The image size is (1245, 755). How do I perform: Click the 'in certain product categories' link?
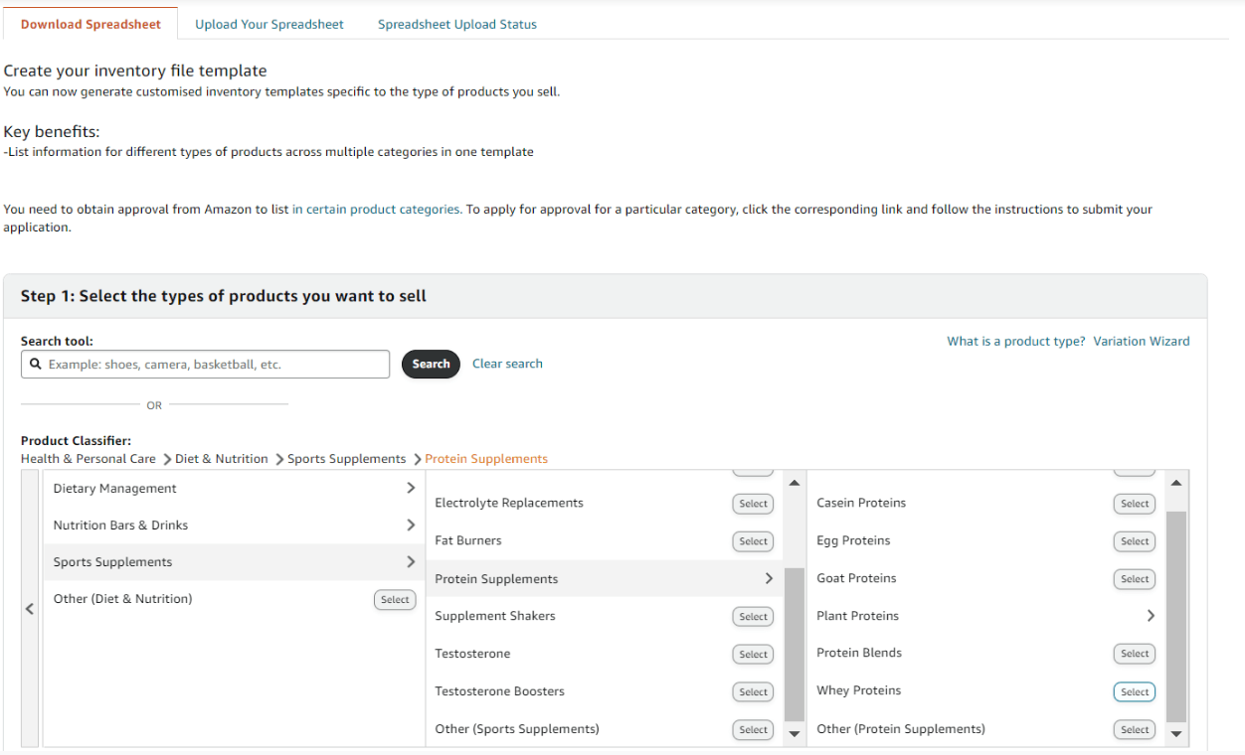[x=376, y=210]
